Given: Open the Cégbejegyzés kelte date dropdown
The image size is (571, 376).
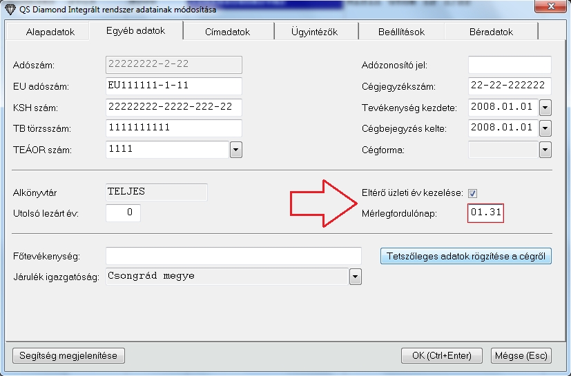Looking at the screenshot, I should pos(545,128).
